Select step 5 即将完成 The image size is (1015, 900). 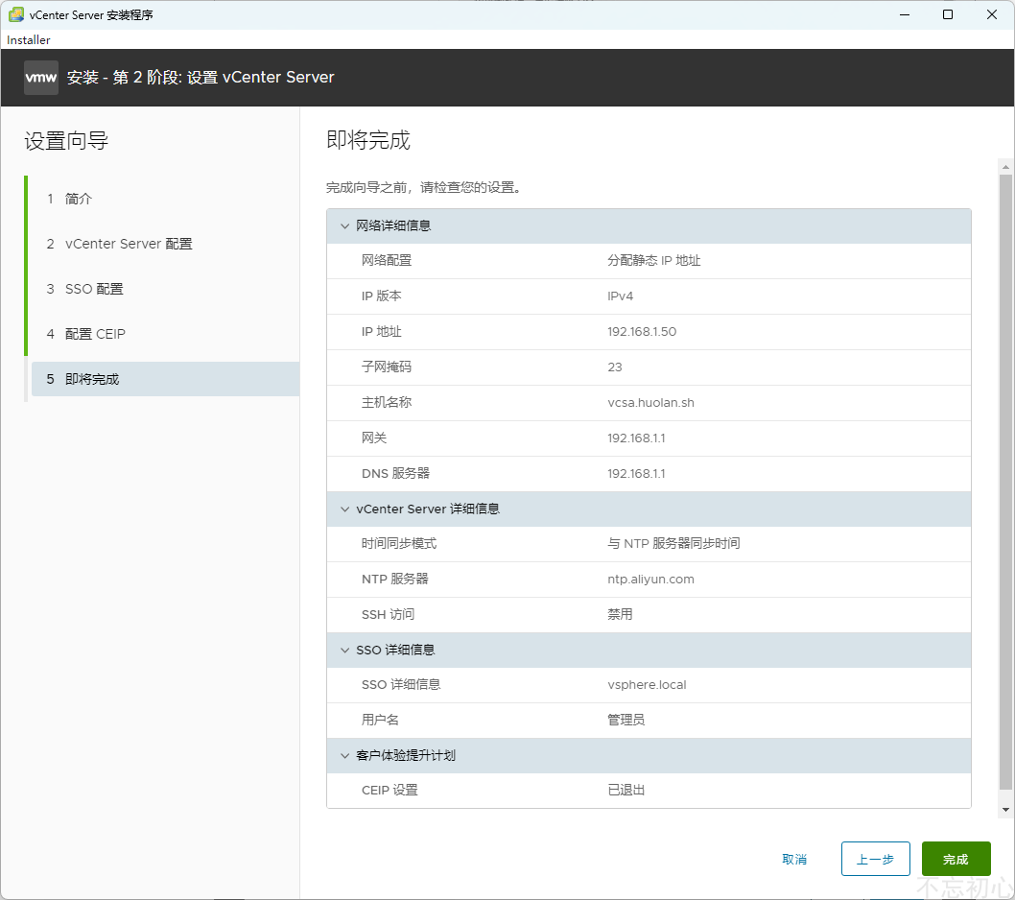pos(165,379)
